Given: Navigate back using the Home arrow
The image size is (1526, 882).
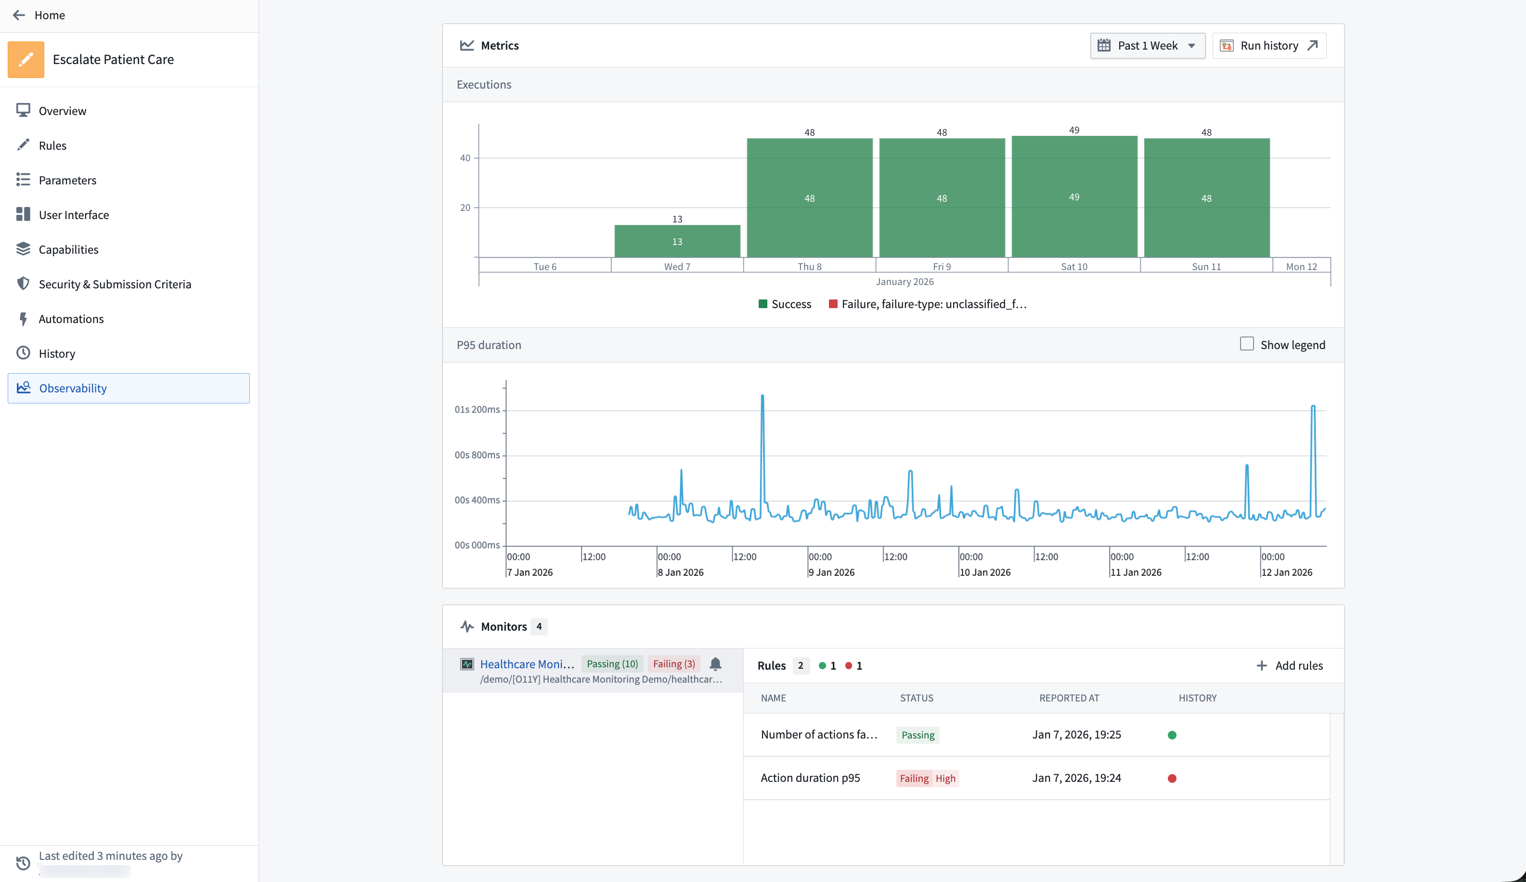Looking at the screenshot, I should [x=18, y=15].
